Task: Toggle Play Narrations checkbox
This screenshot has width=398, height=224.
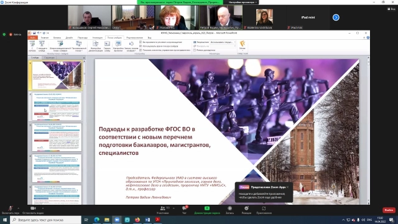Action: pos(141,42)
